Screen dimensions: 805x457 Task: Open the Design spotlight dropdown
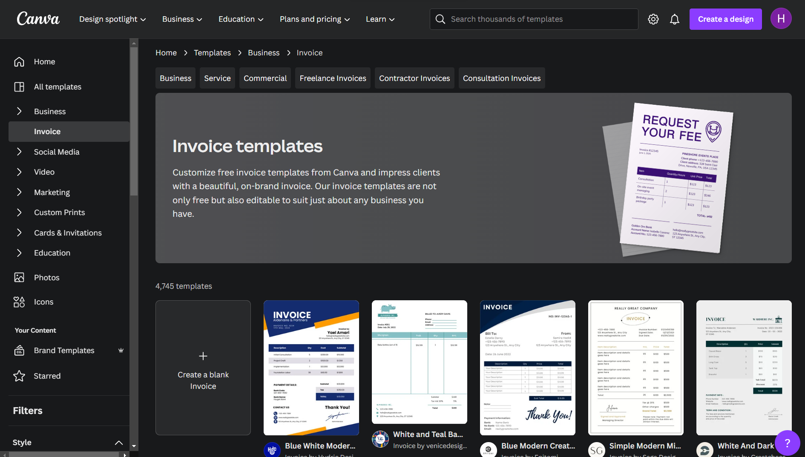click(112, 19)
